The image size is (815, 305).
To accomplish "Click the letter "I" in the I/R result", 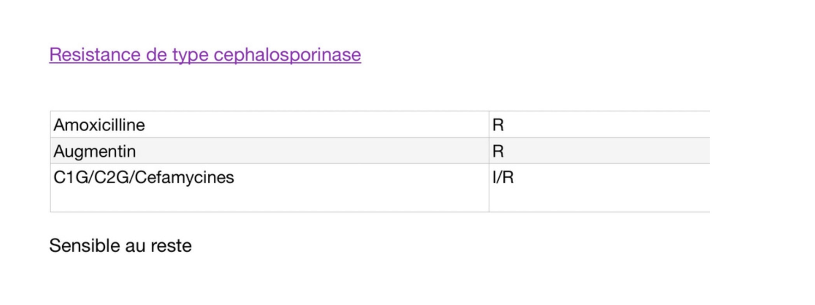I will click(494, 178).
